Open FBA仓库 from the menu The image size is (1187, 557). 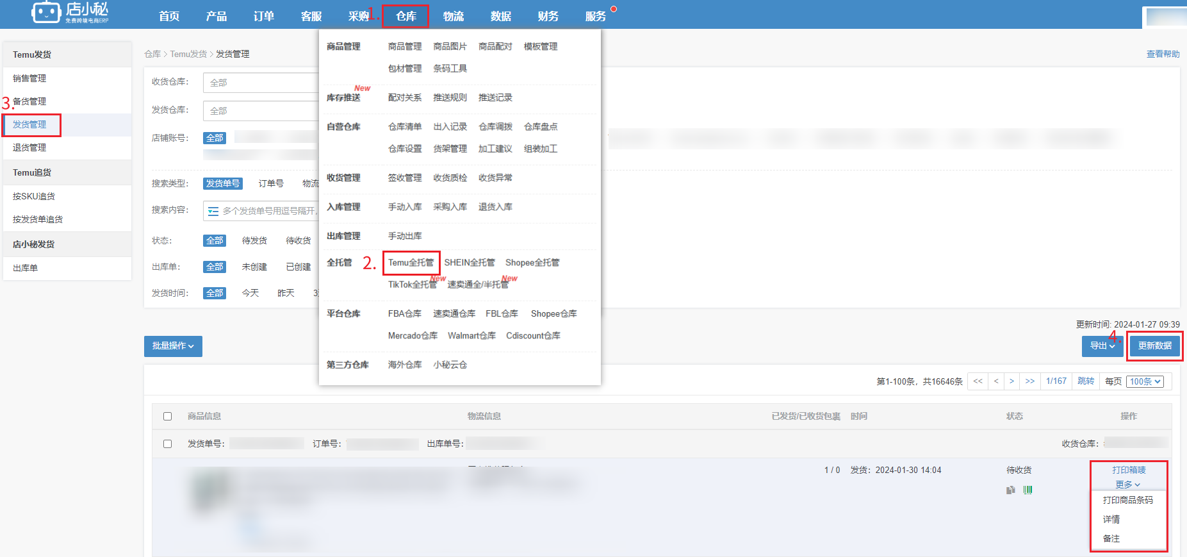point(405,313)
